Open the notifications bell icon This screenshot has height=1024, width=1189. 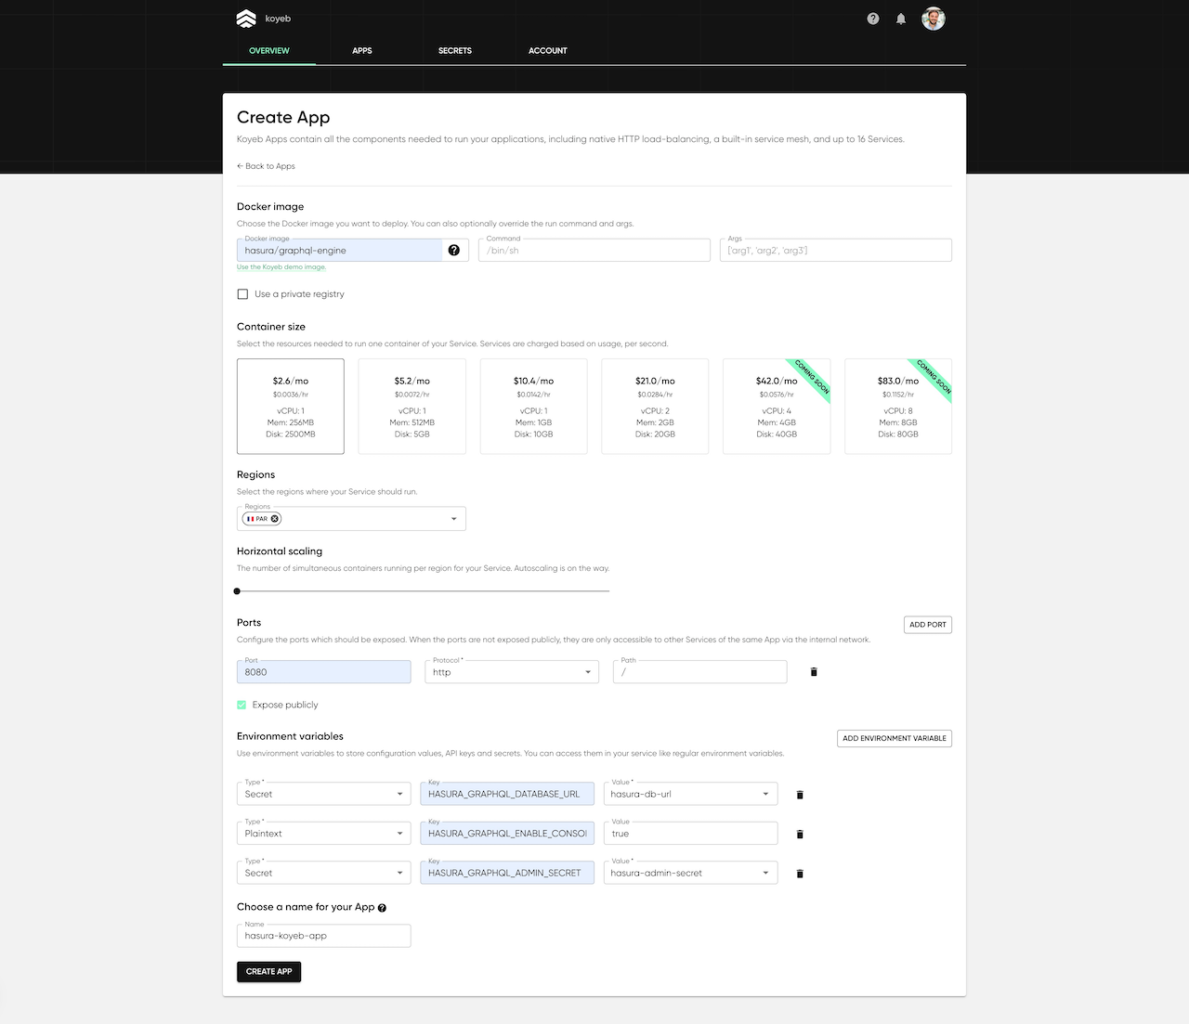pyautogui.click(x=901, y=19)
